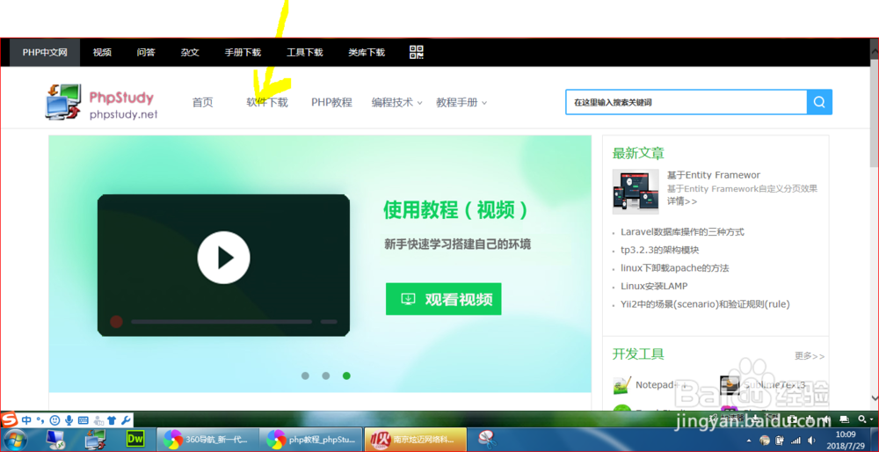Click 更多>> next to 开发工具
Screen dimensions: 879x452
[810, 356]
